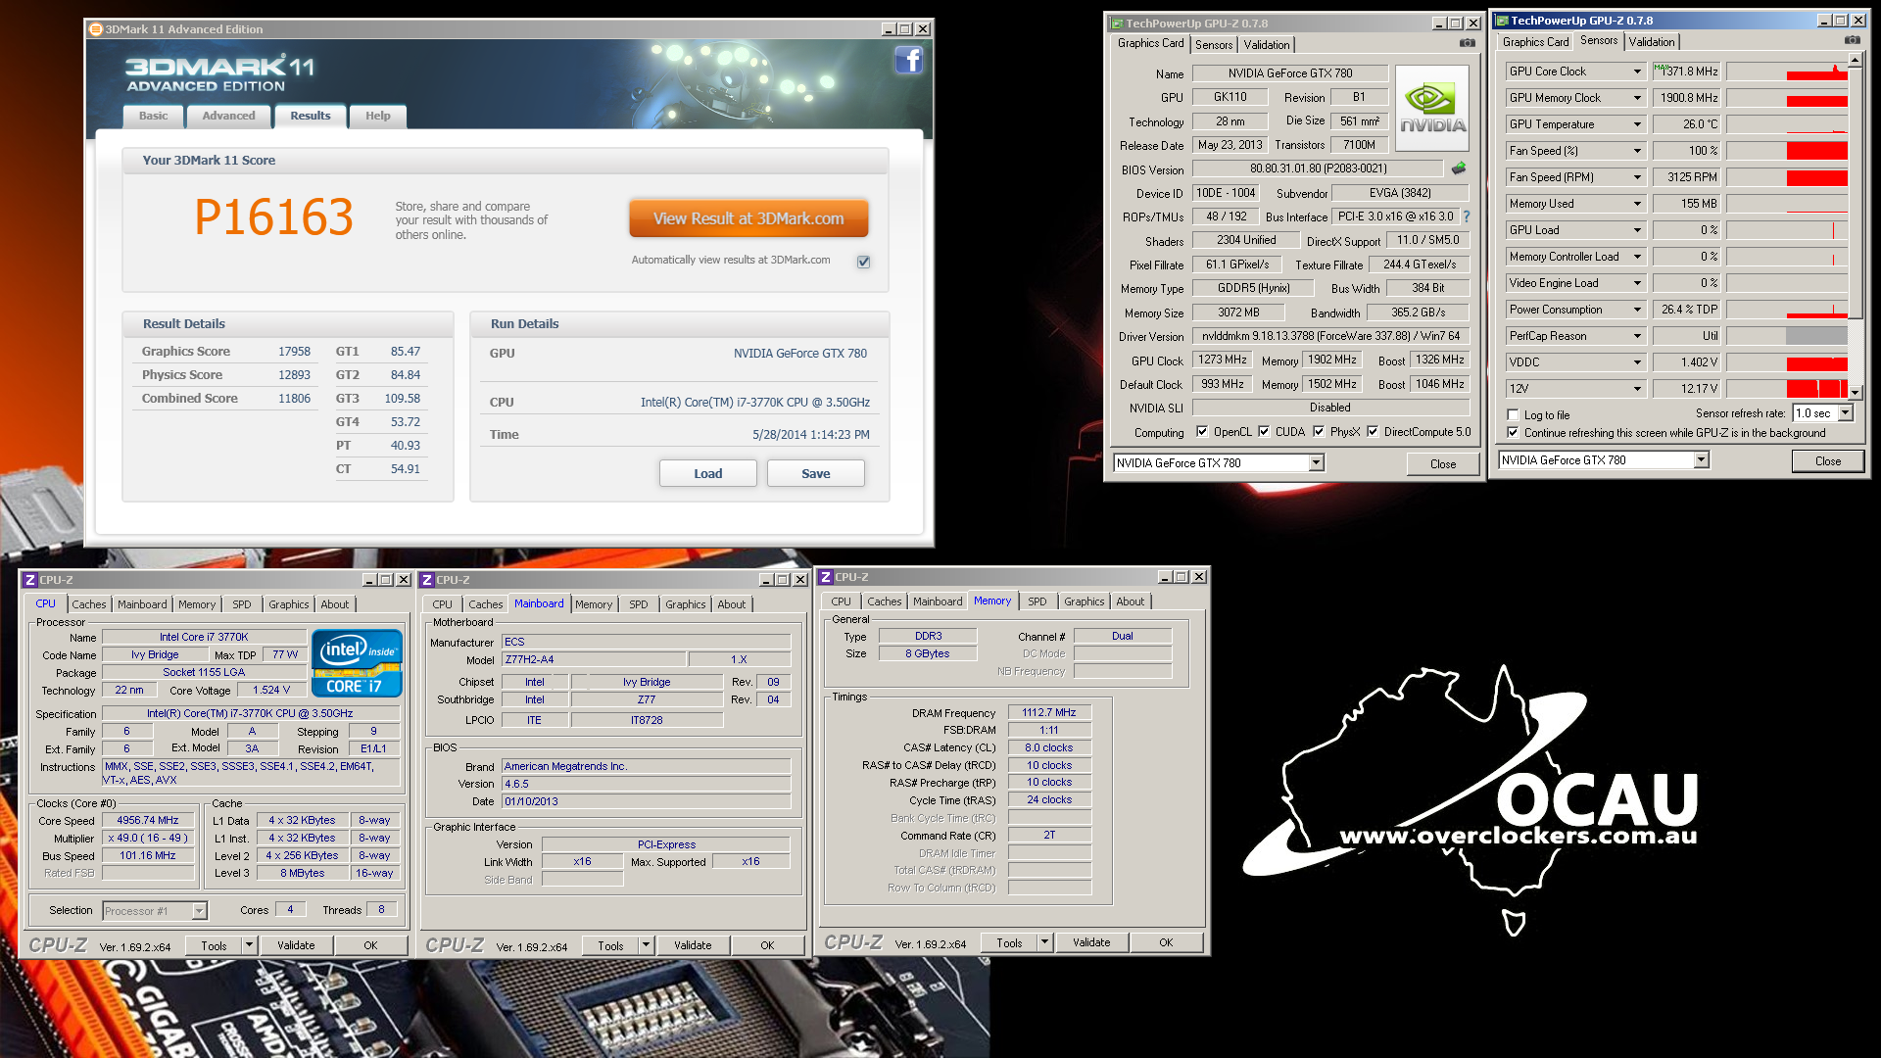This screenshot has height=1058, width=1881.
Task: Toggle automatically view results at 3DMark.com checkbox
Action: (x=863, y=262)
